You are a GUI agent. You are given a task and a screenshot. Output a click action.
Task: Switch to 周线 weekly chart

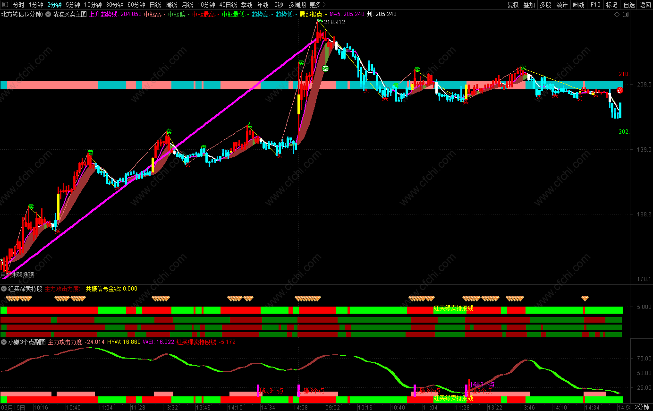pyautogui.click(x=171, y=5)
